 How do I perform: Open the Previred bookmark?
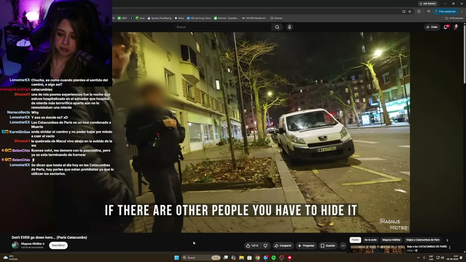276,18
